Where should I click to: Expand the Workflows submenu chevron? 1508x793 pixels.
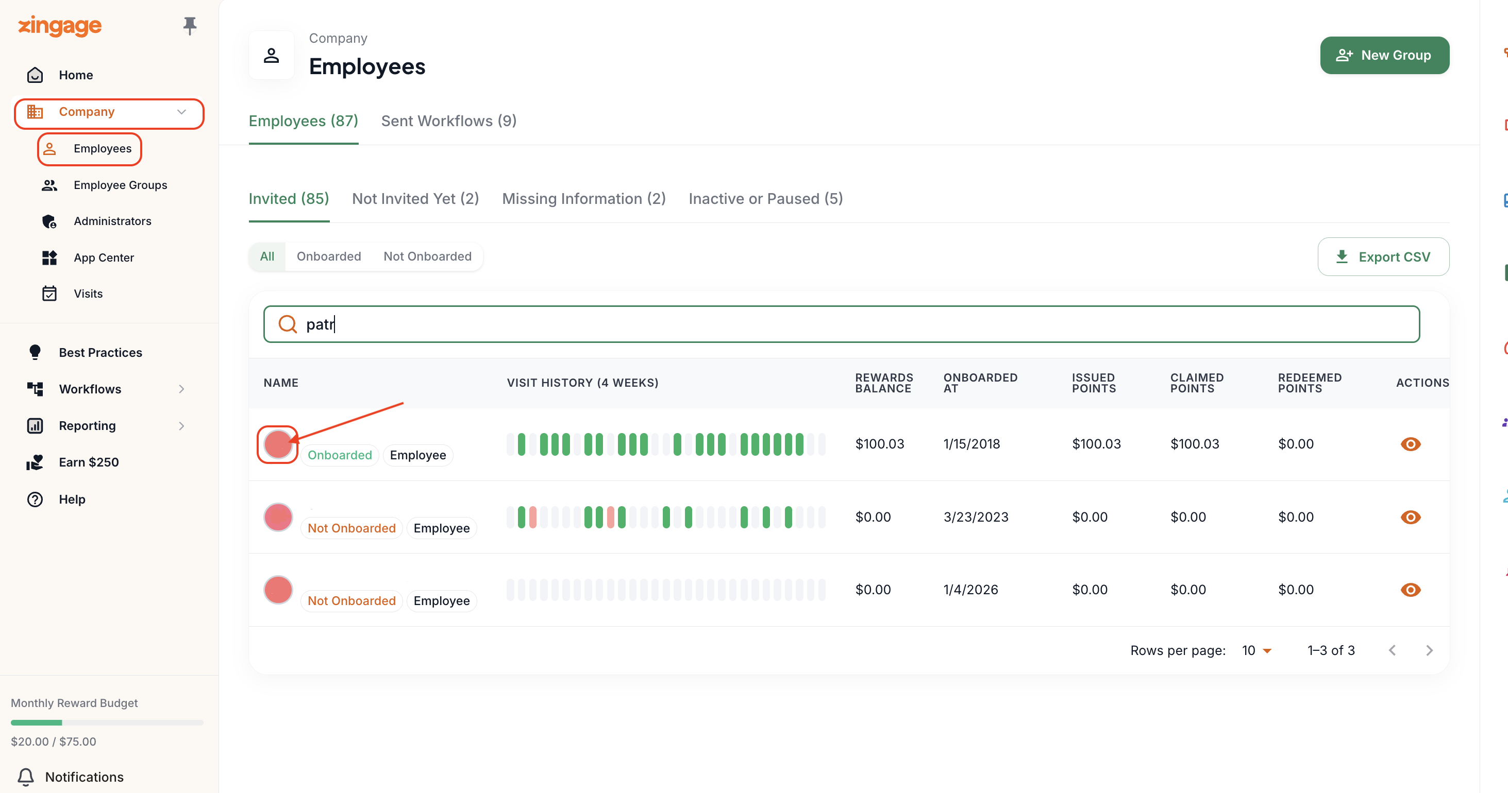(181, 389)
